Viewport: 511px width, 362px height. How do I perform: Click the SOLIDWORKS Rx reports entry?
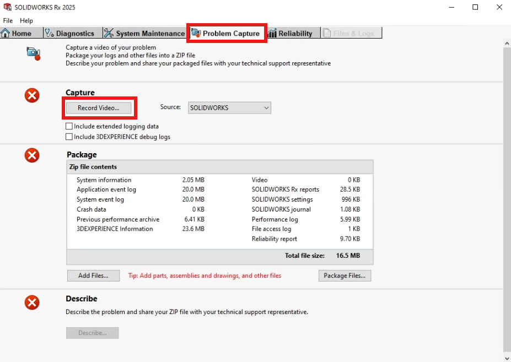[x=286, y=190]
